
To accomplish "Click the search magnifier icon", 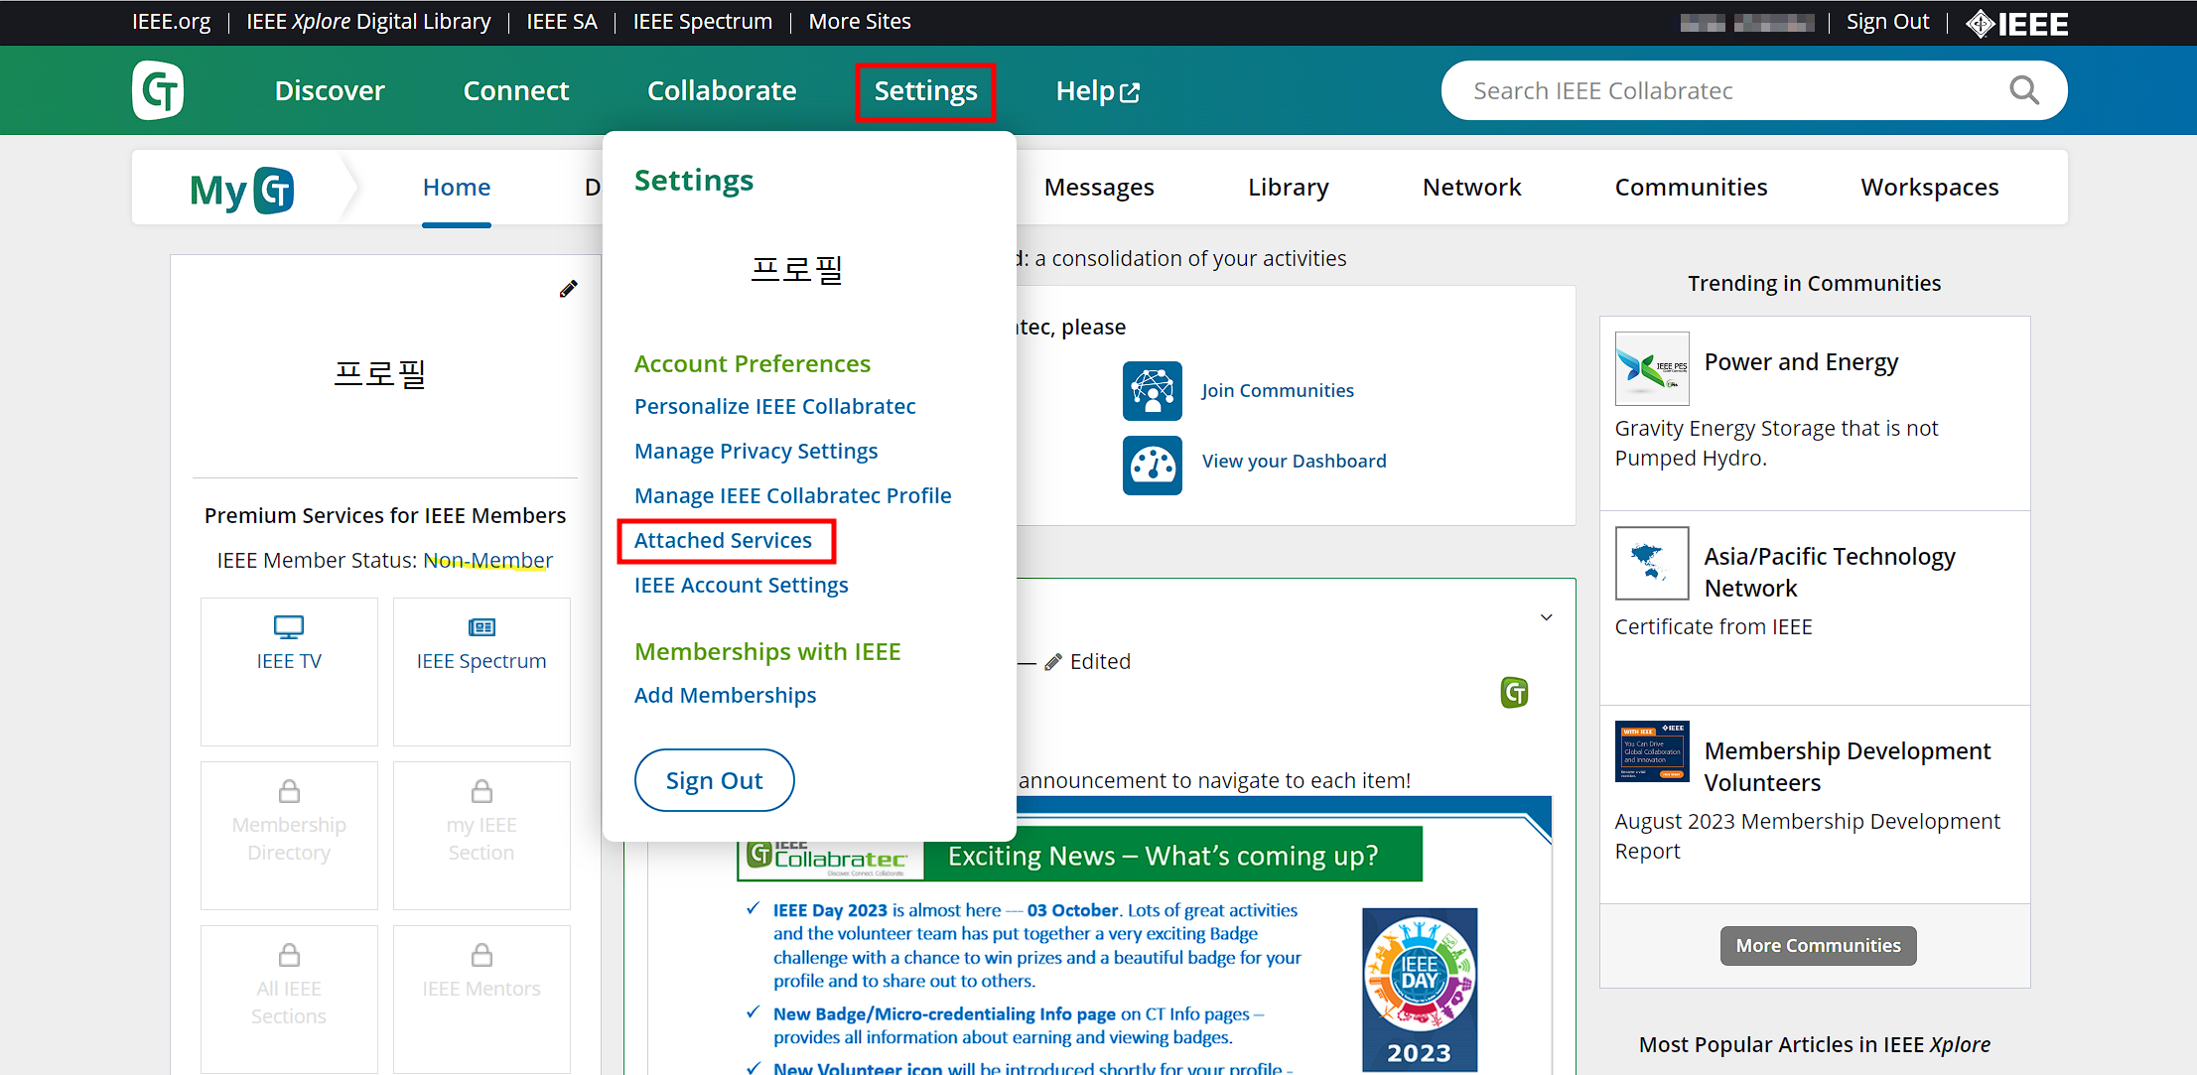I will (x=2024, y=90).
